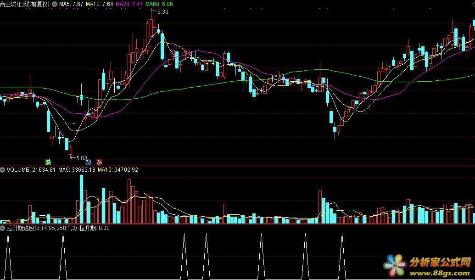Select the MA10: 7.64 label
The image size is (475, 280).
coord(100,4)
